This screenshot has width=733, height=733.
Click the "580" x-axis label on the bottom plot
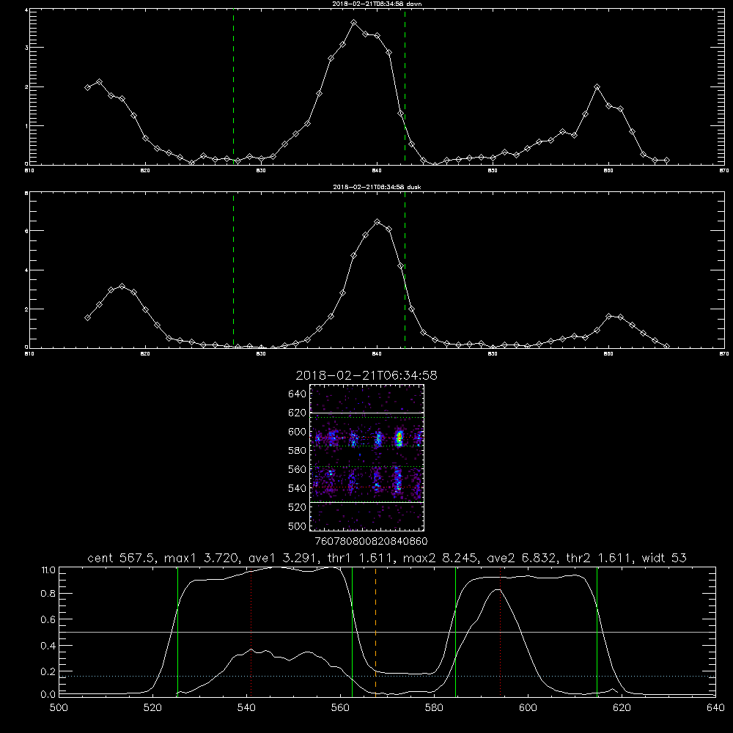click(x=434, y=708)
